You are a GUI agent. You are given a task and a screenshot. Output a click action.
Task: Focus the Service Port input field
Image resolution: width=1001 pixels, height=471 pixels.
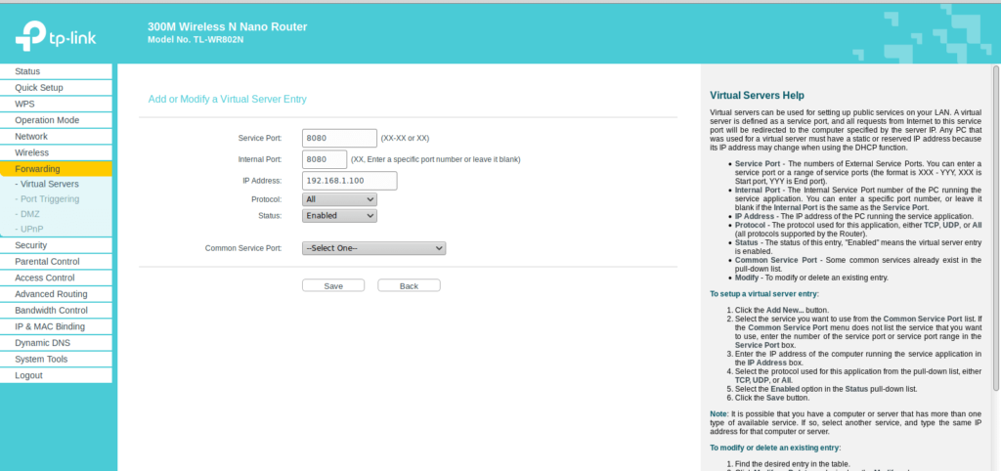point(339,139)
